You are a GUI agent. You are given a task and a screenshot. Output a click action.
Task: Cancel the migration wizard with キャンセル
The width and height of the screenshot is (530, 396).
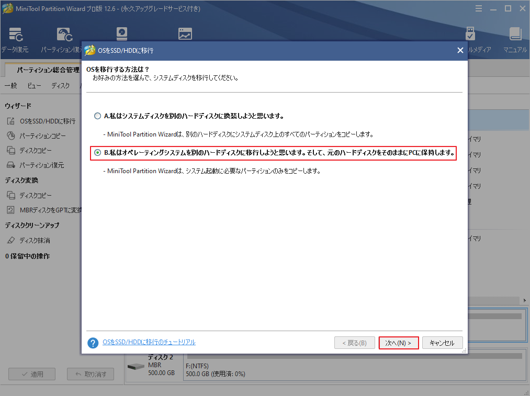[x=442, y=343]
